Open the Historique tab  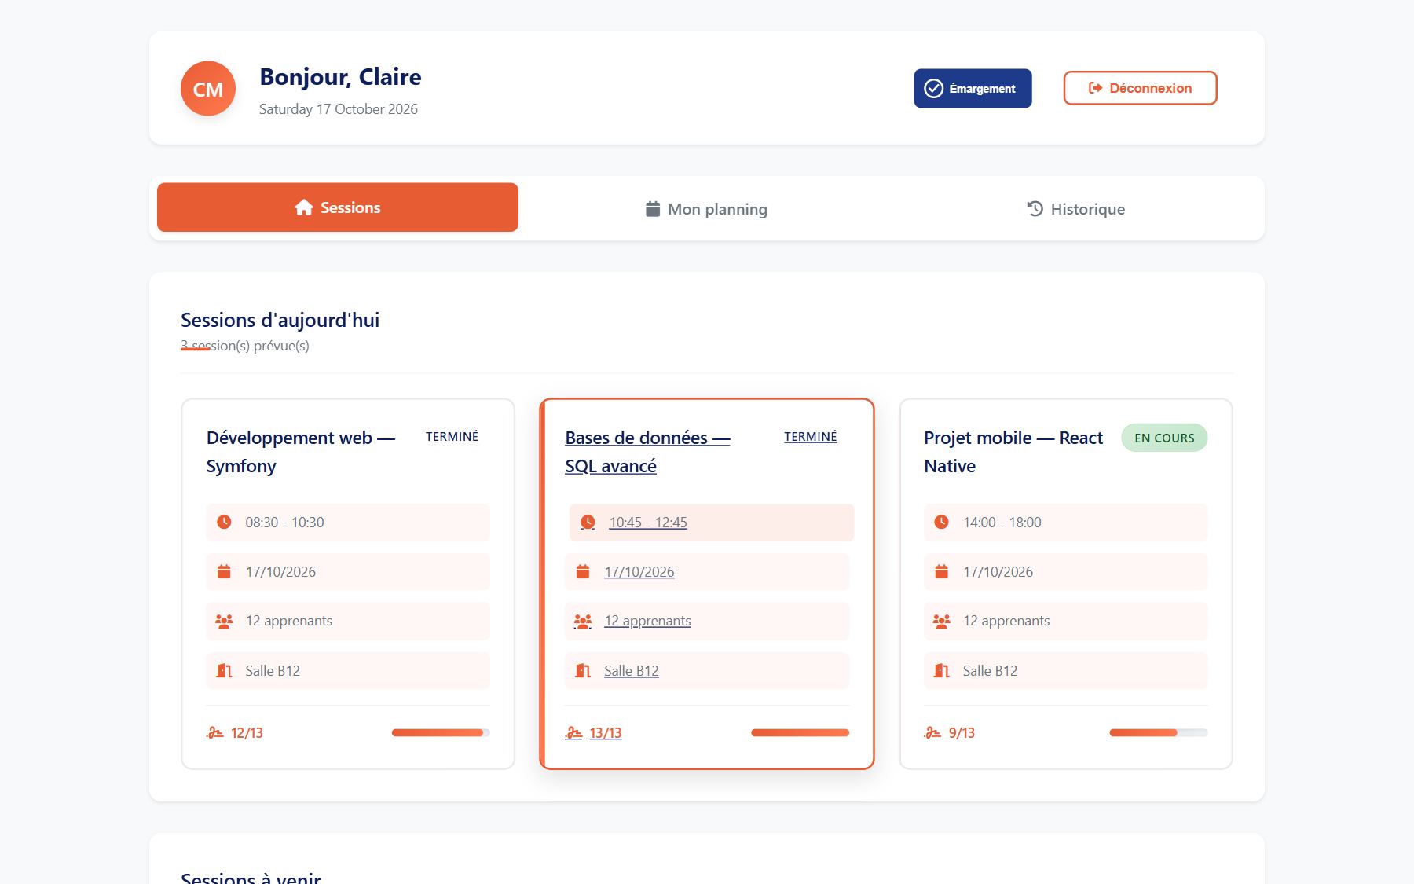[x=1076, y=209]
